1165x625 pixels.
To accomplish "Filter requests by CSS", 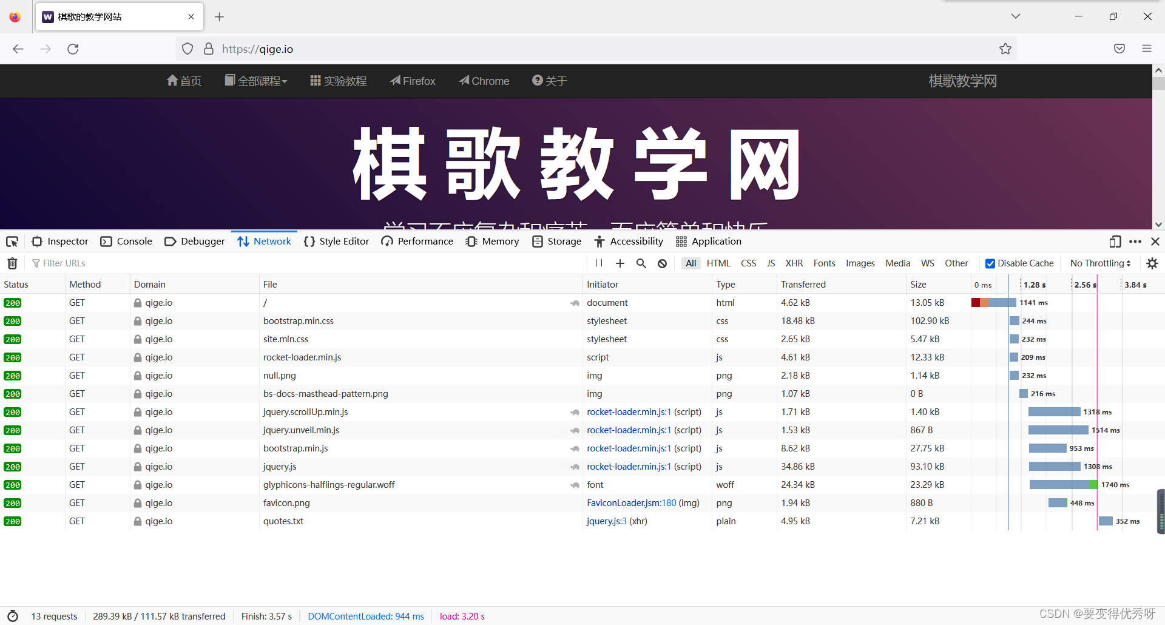I will [749, 263].
